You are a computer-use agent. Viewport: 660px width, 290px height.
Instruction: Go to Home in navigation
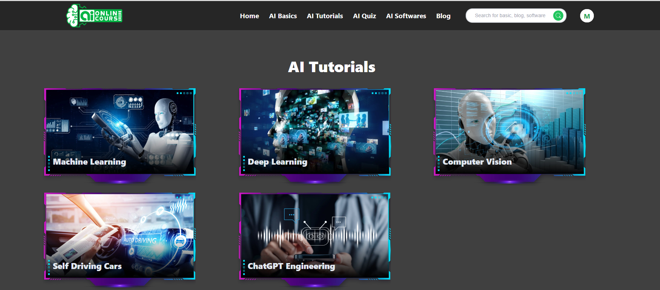(x=249, y=16)
